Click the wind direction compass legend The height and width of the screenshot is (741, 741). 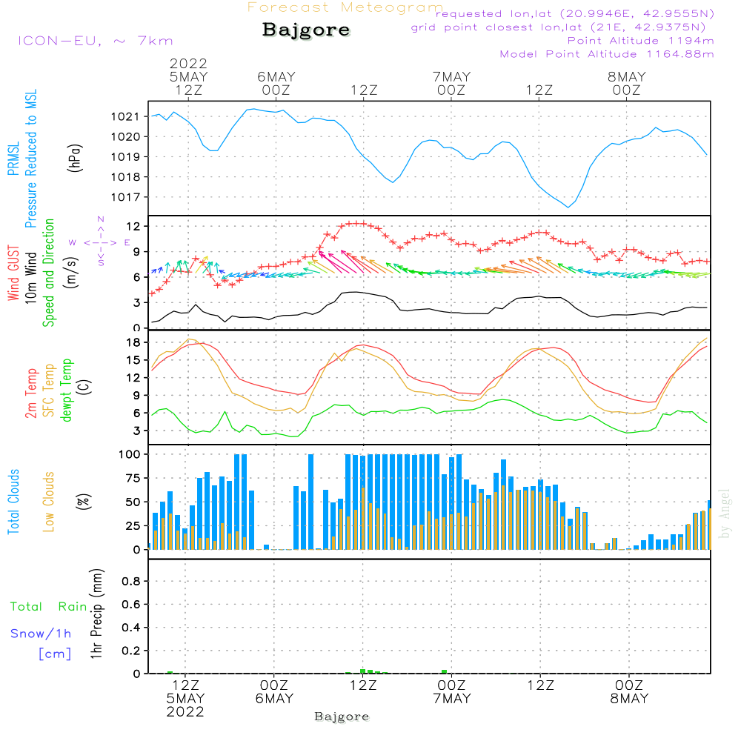click(x=101, y=242)
